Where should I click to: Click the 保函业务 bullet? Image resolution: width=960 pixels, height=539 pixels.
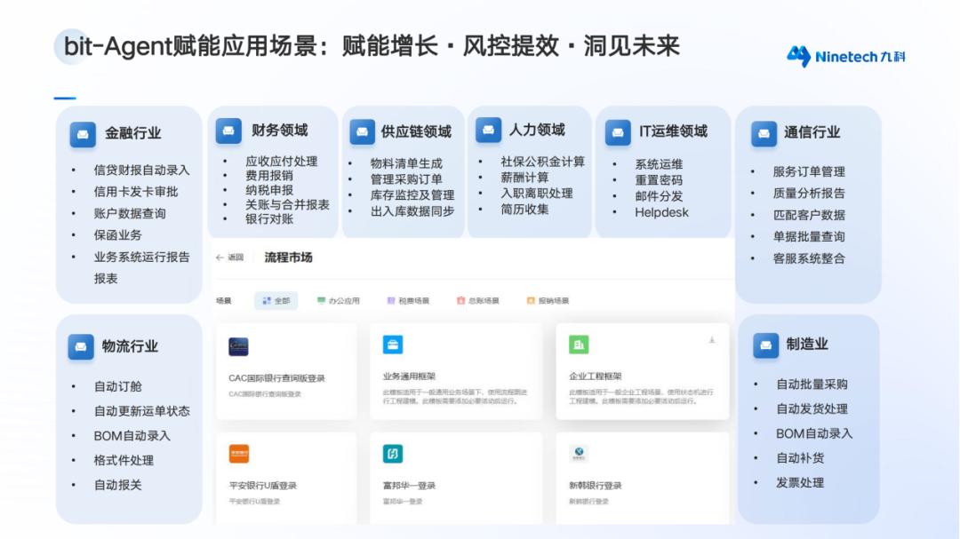click(x=117, y=235)
